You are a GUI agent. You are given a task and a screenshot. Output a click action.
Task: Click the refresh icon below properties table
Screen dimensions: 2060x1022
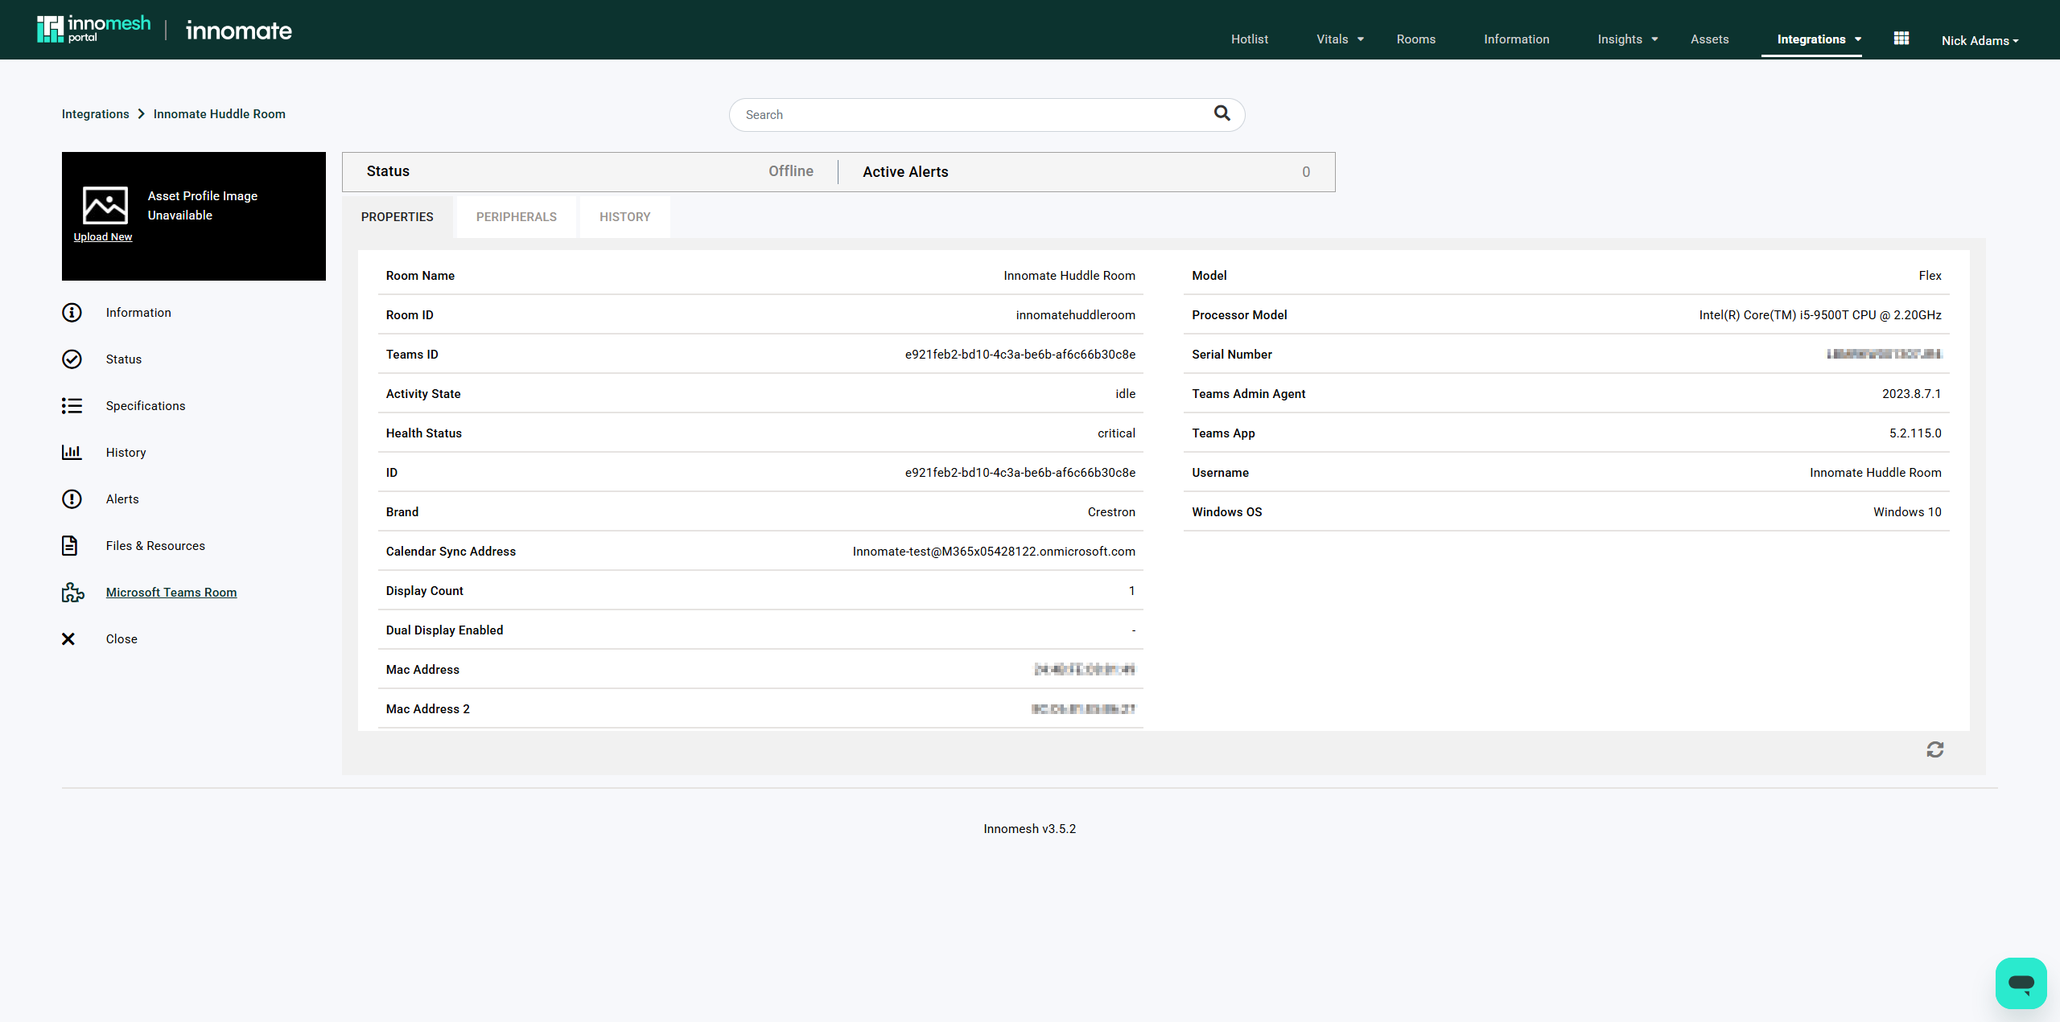[x=1935, y=750]
